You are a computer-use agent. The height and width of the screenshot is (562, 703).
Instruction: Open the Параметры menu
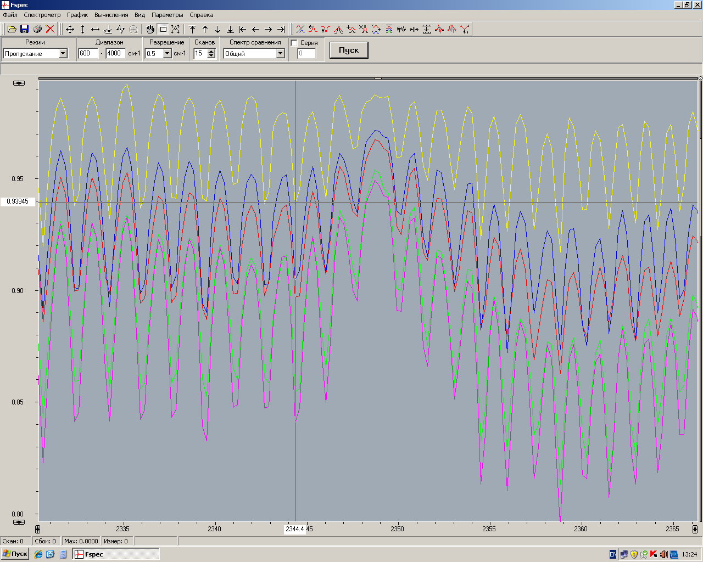point(168,15)
